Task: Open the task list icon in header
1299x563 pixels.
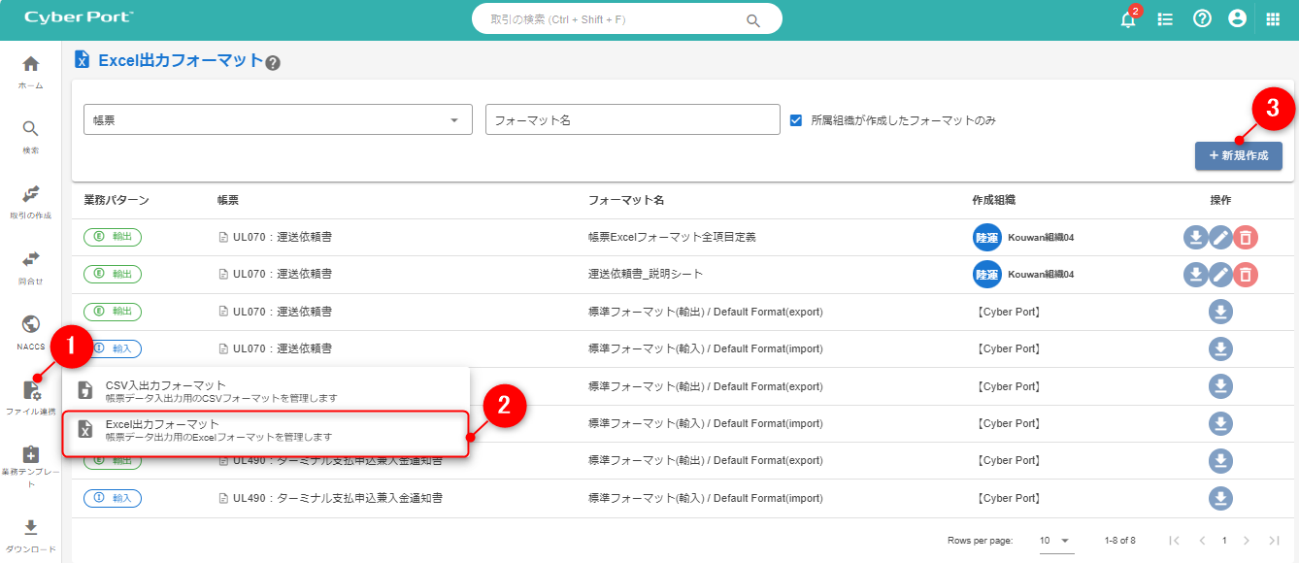Action: coord(1165,19)
